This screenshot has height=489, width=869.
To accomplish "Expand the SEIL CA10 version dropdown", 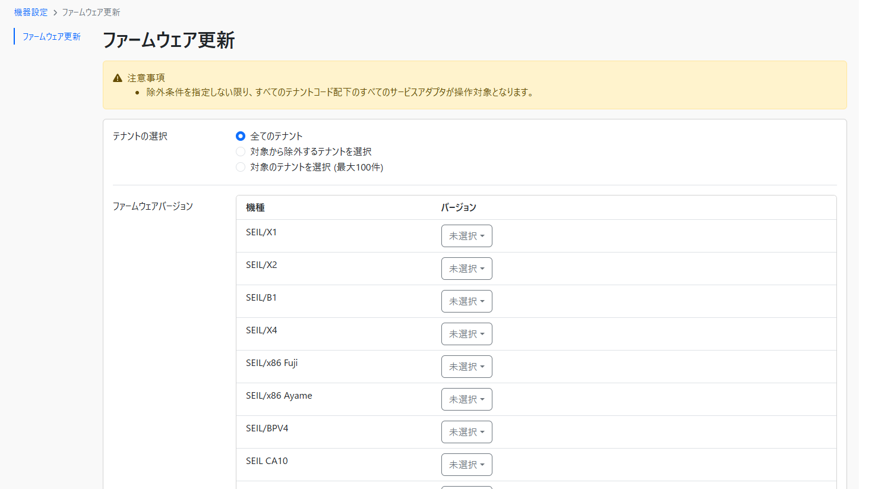I will pos(466,465).
